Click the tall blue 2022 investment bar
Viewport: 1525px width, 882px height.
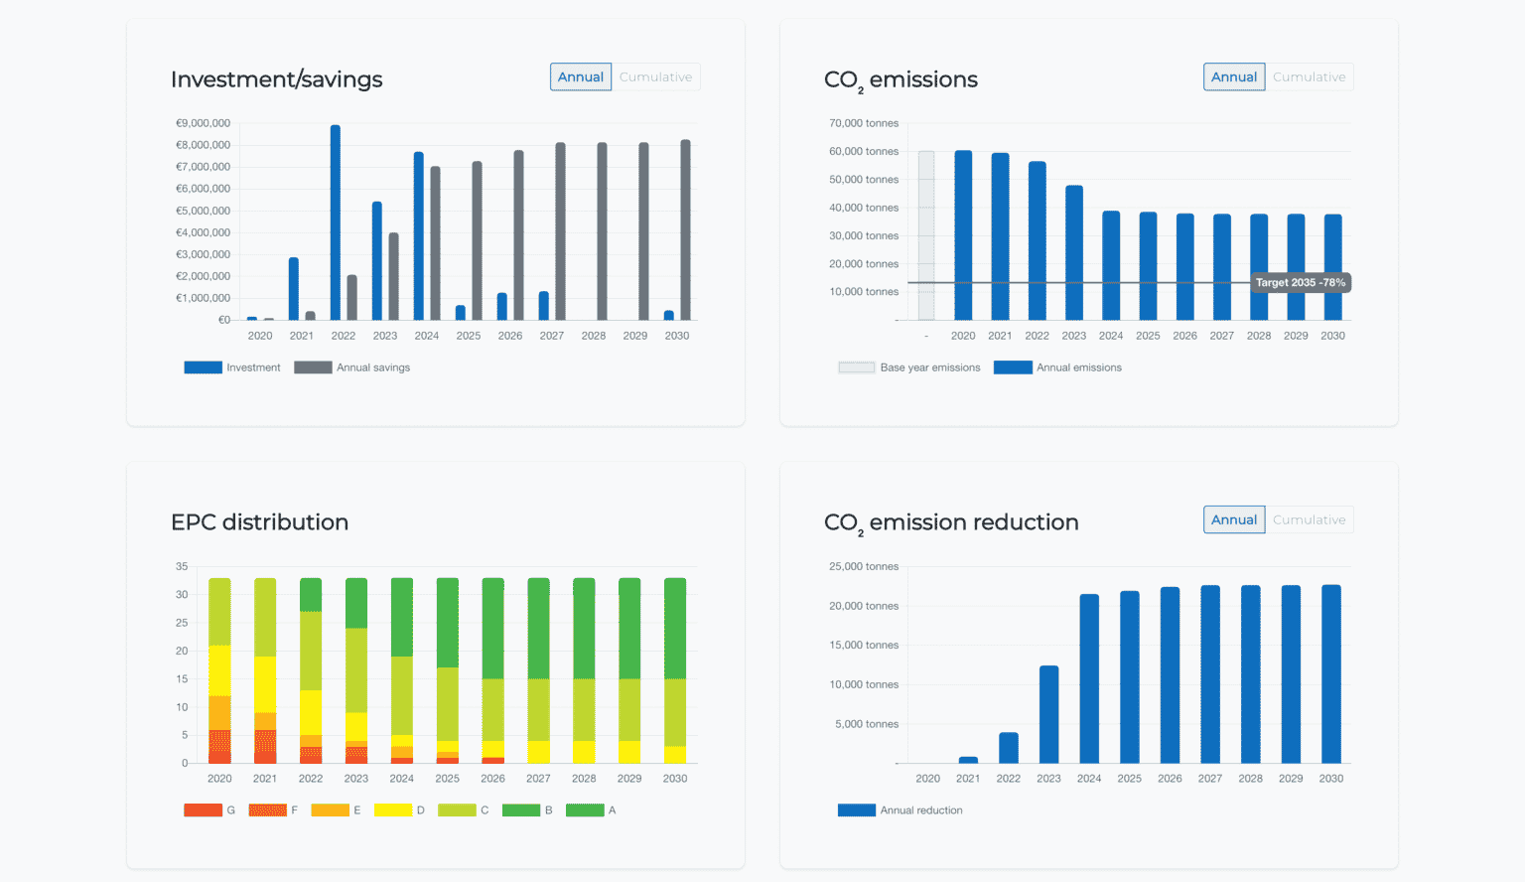coord(336,222)
